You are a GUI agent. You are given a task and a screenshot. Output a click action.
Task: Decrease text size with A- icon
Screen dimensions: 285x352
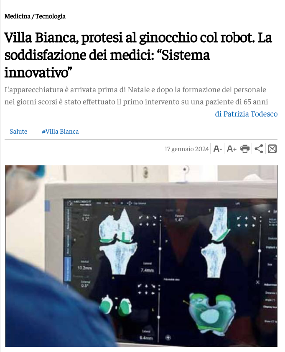coord(218,149)
